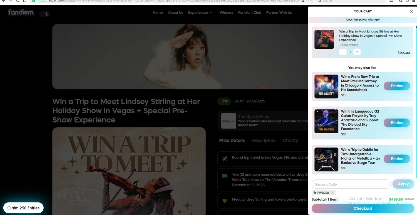
Task: Click the cart item title for Lindsey Stirling
Action: [x=371, y=36]
